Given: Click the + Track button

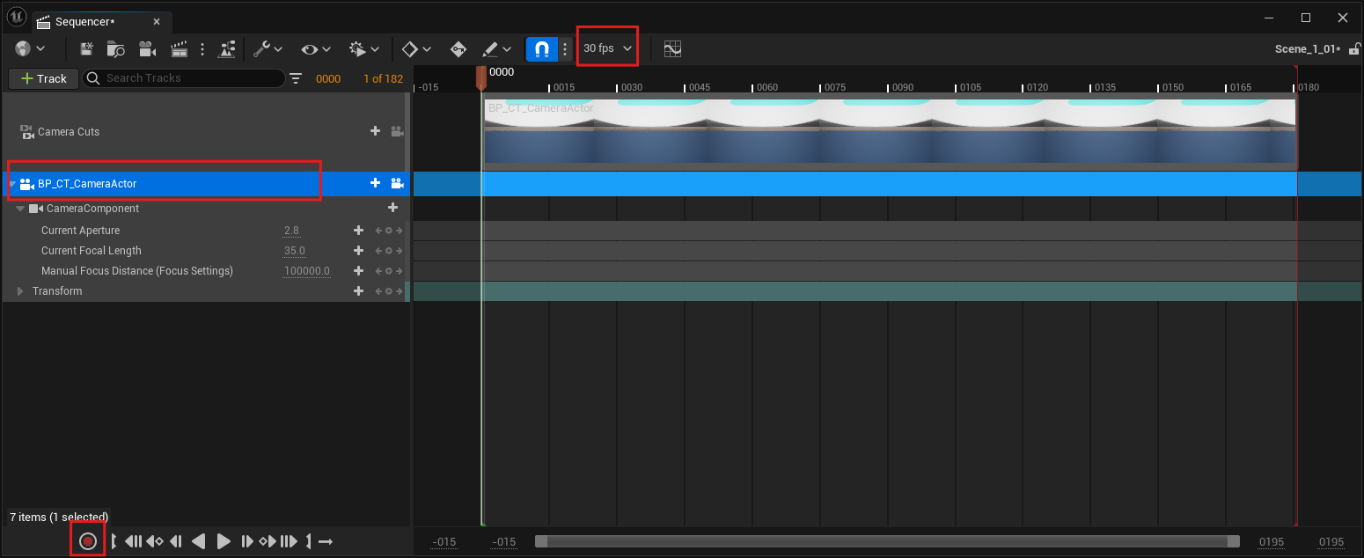Looking at the screenshot, I should click(44, 78).
